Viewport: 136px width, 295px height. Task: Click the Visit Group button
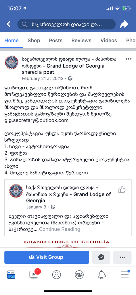[x=47, y=257]
